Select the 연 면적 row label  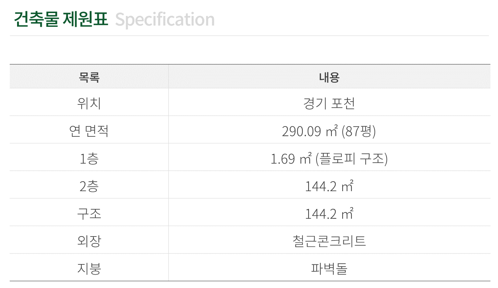(x=89, y=131)
